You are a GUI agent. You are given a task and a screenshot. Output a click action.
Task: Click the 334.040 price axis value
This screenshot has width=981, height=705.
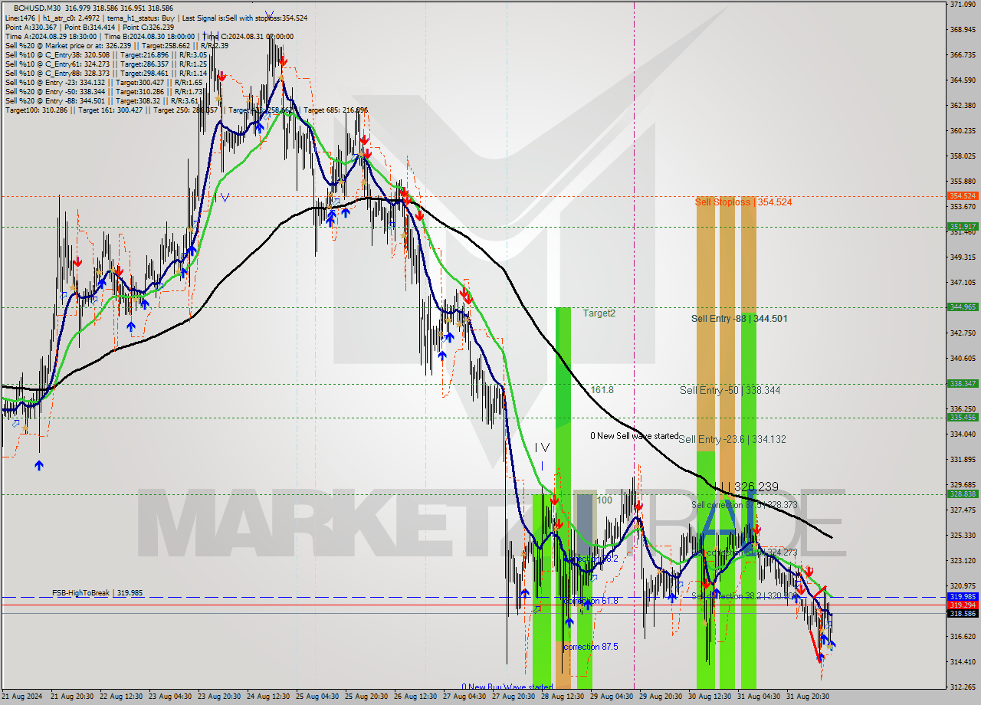963,434
